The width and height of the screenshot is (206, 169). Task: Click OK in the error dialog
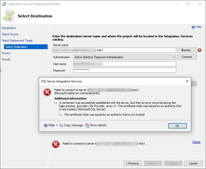click(177, 126)
